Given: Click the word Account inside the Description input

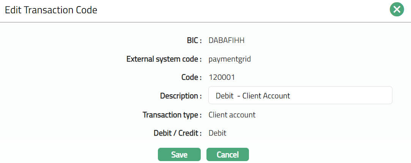Looking at the screenshot, I should tap(277, 96).
